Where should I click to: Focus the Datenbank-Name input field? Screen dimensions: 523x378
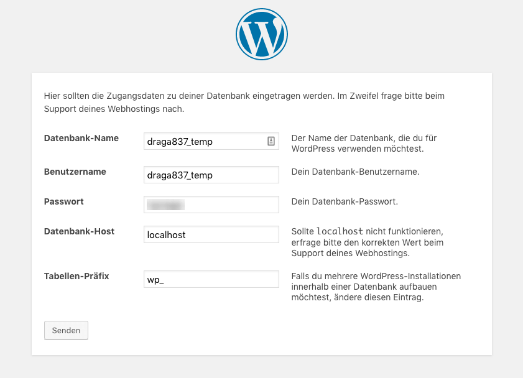pyautogui.click(x=211, y=141)
